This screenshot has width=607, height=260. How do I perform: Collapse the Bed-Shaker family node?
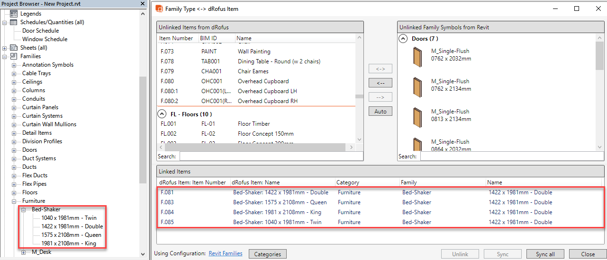pyautogui.click(x=23, y=209)
